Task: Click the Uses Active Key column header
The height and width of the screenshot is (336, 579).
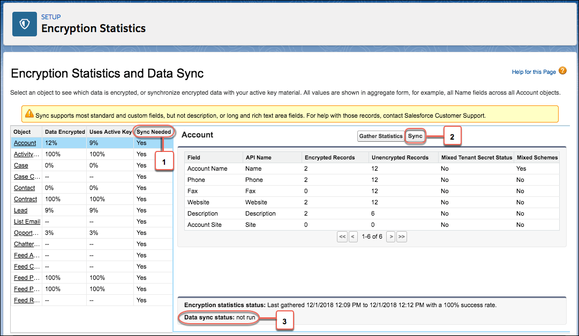Action: (110, 132)
